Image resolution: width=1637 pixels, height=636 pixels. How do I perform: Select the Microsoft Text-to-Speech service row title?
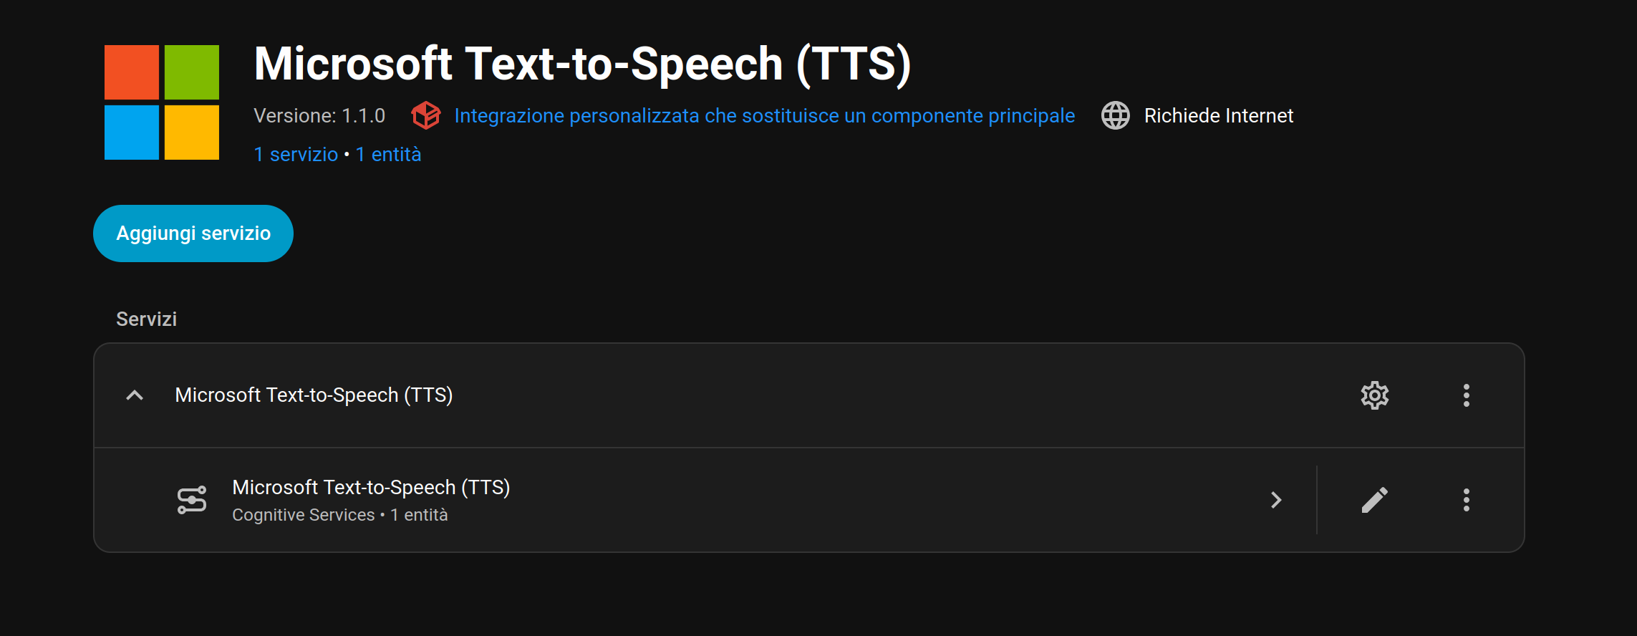coord(313,395)
